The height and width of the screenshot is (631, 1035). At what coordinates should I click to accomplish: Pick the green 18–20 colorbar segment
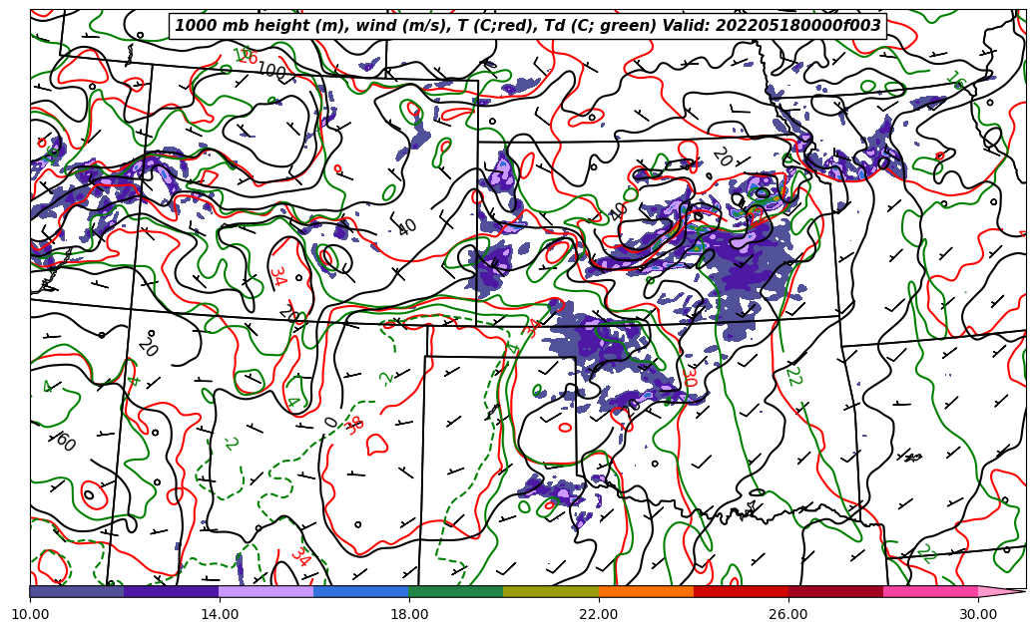coord(456,591)
